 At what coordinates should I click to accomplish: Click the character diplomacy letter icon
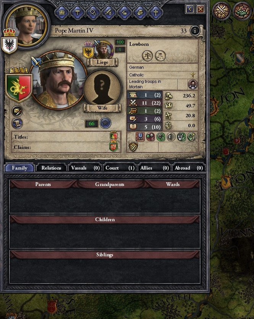click(17, 111)
